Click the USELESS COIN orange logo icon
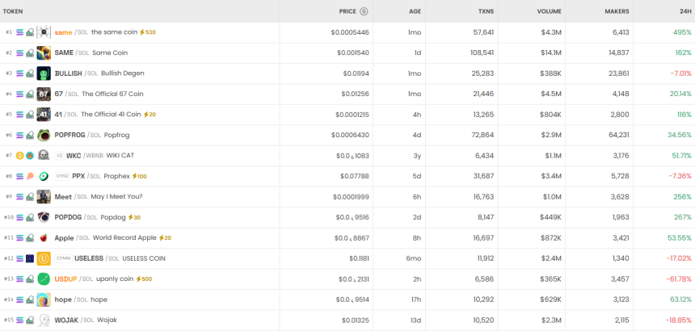695x331 pixels. pos(44,258)
